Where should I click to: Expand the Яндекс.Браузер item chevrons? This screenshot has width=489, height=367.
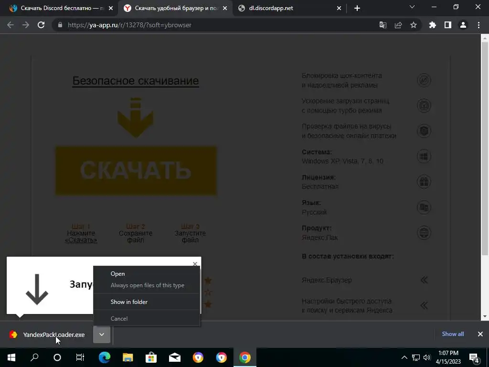tap(424, 280)
